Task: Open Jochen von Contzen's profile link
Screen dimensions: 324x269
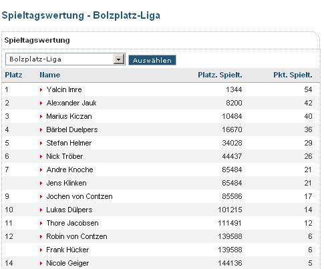Action: tap(79, 196)
